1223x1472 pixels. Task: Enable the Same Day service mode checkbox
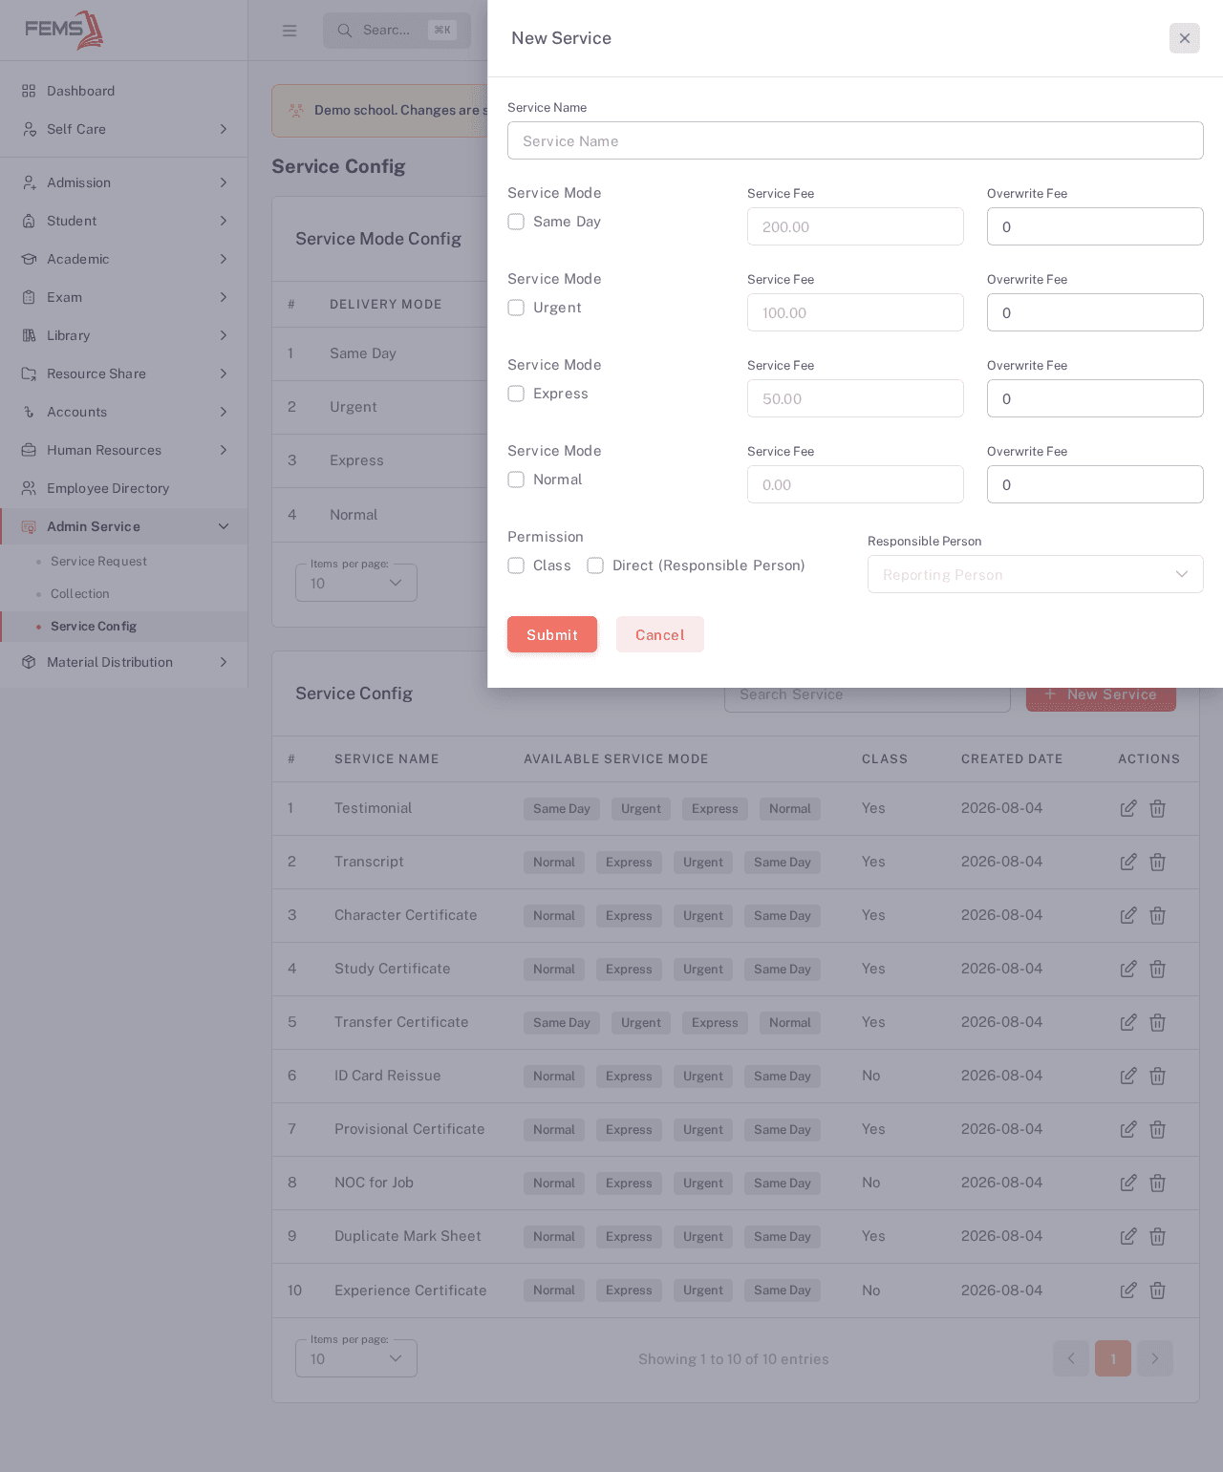(x=516, y=222)
